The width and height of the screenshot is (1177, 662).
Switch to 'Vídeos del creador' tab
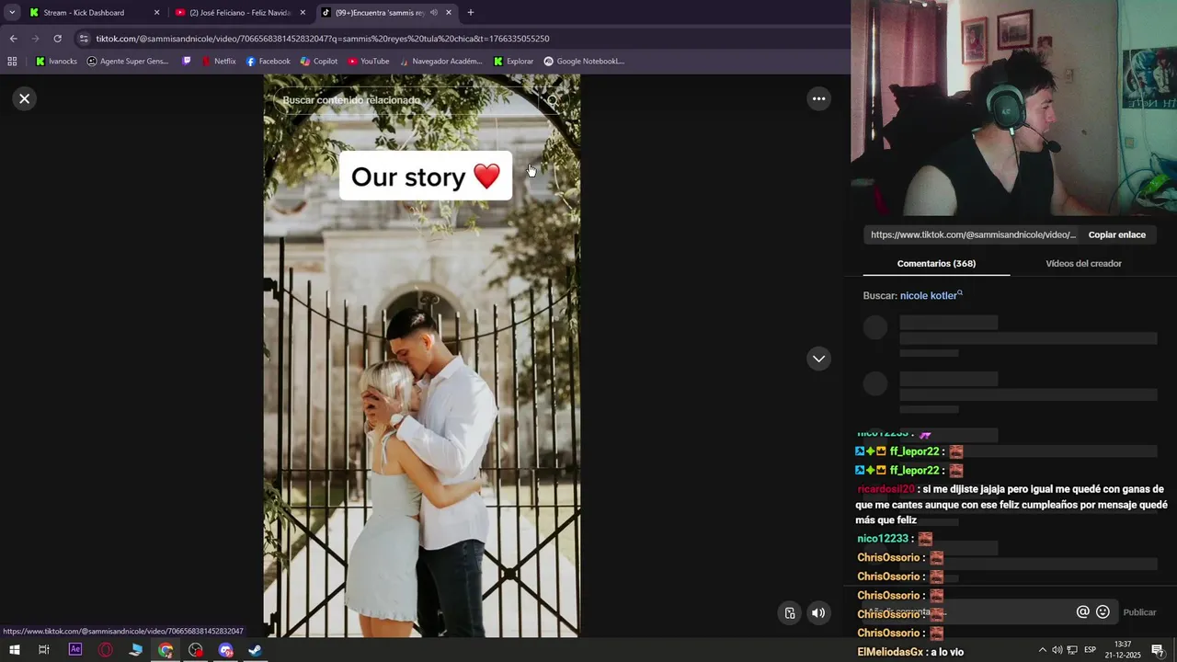click(x=1083, y=263)
